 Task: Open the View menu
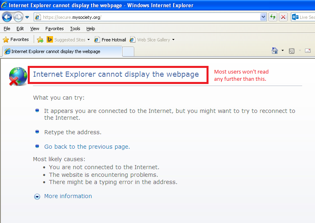click(x=35, y=29)
